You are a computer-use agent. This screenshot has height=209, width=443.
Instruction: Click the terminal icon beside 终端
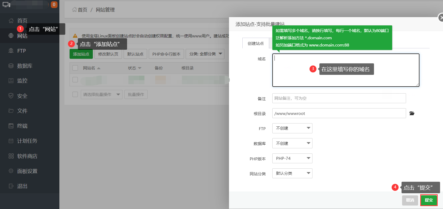click(x=11, y=126)
